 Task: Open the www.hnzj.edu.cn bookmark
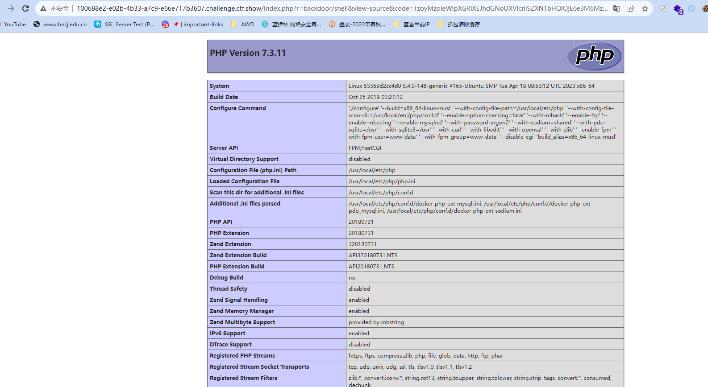point(60,25)
